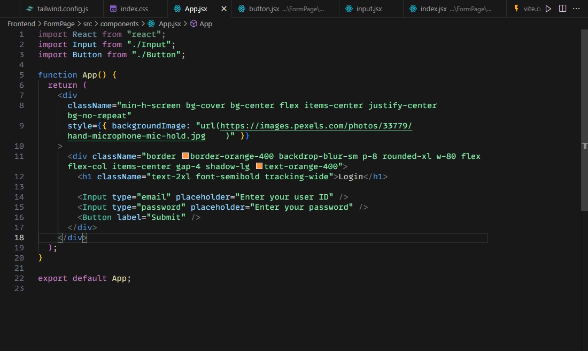Image resolution: width=588 pixels, height=351 pixels.
Task: Click the Button label="Submit" line
Action: click(x=139, y=217)
